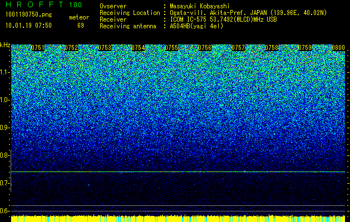Click the 1.0 frequency axis label

4,100
